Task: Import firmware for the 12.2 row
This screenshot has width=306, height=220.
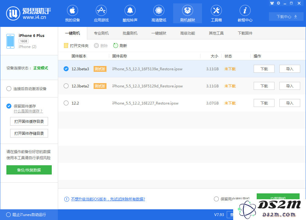Action: [289, 103]
